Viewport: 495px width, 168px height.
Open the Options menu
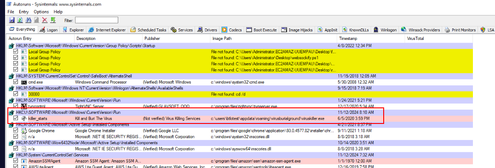tap(41, 11)
